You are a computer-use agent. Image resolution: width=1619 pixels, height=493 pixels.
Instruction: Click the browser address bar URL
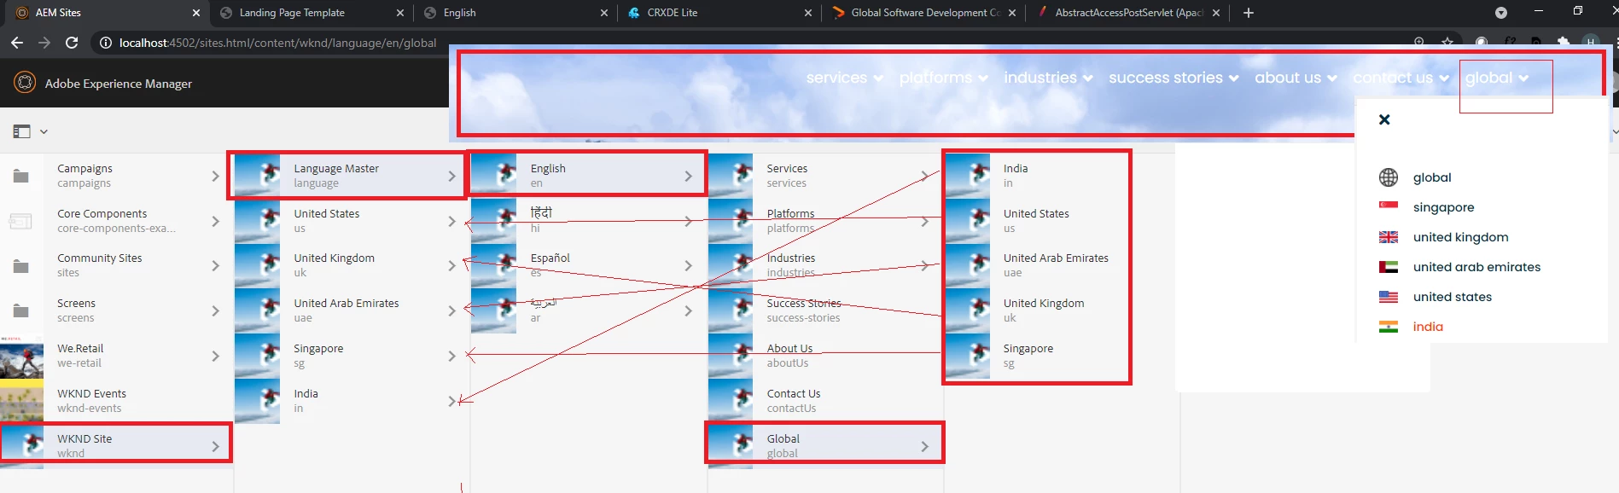[277, 43]
